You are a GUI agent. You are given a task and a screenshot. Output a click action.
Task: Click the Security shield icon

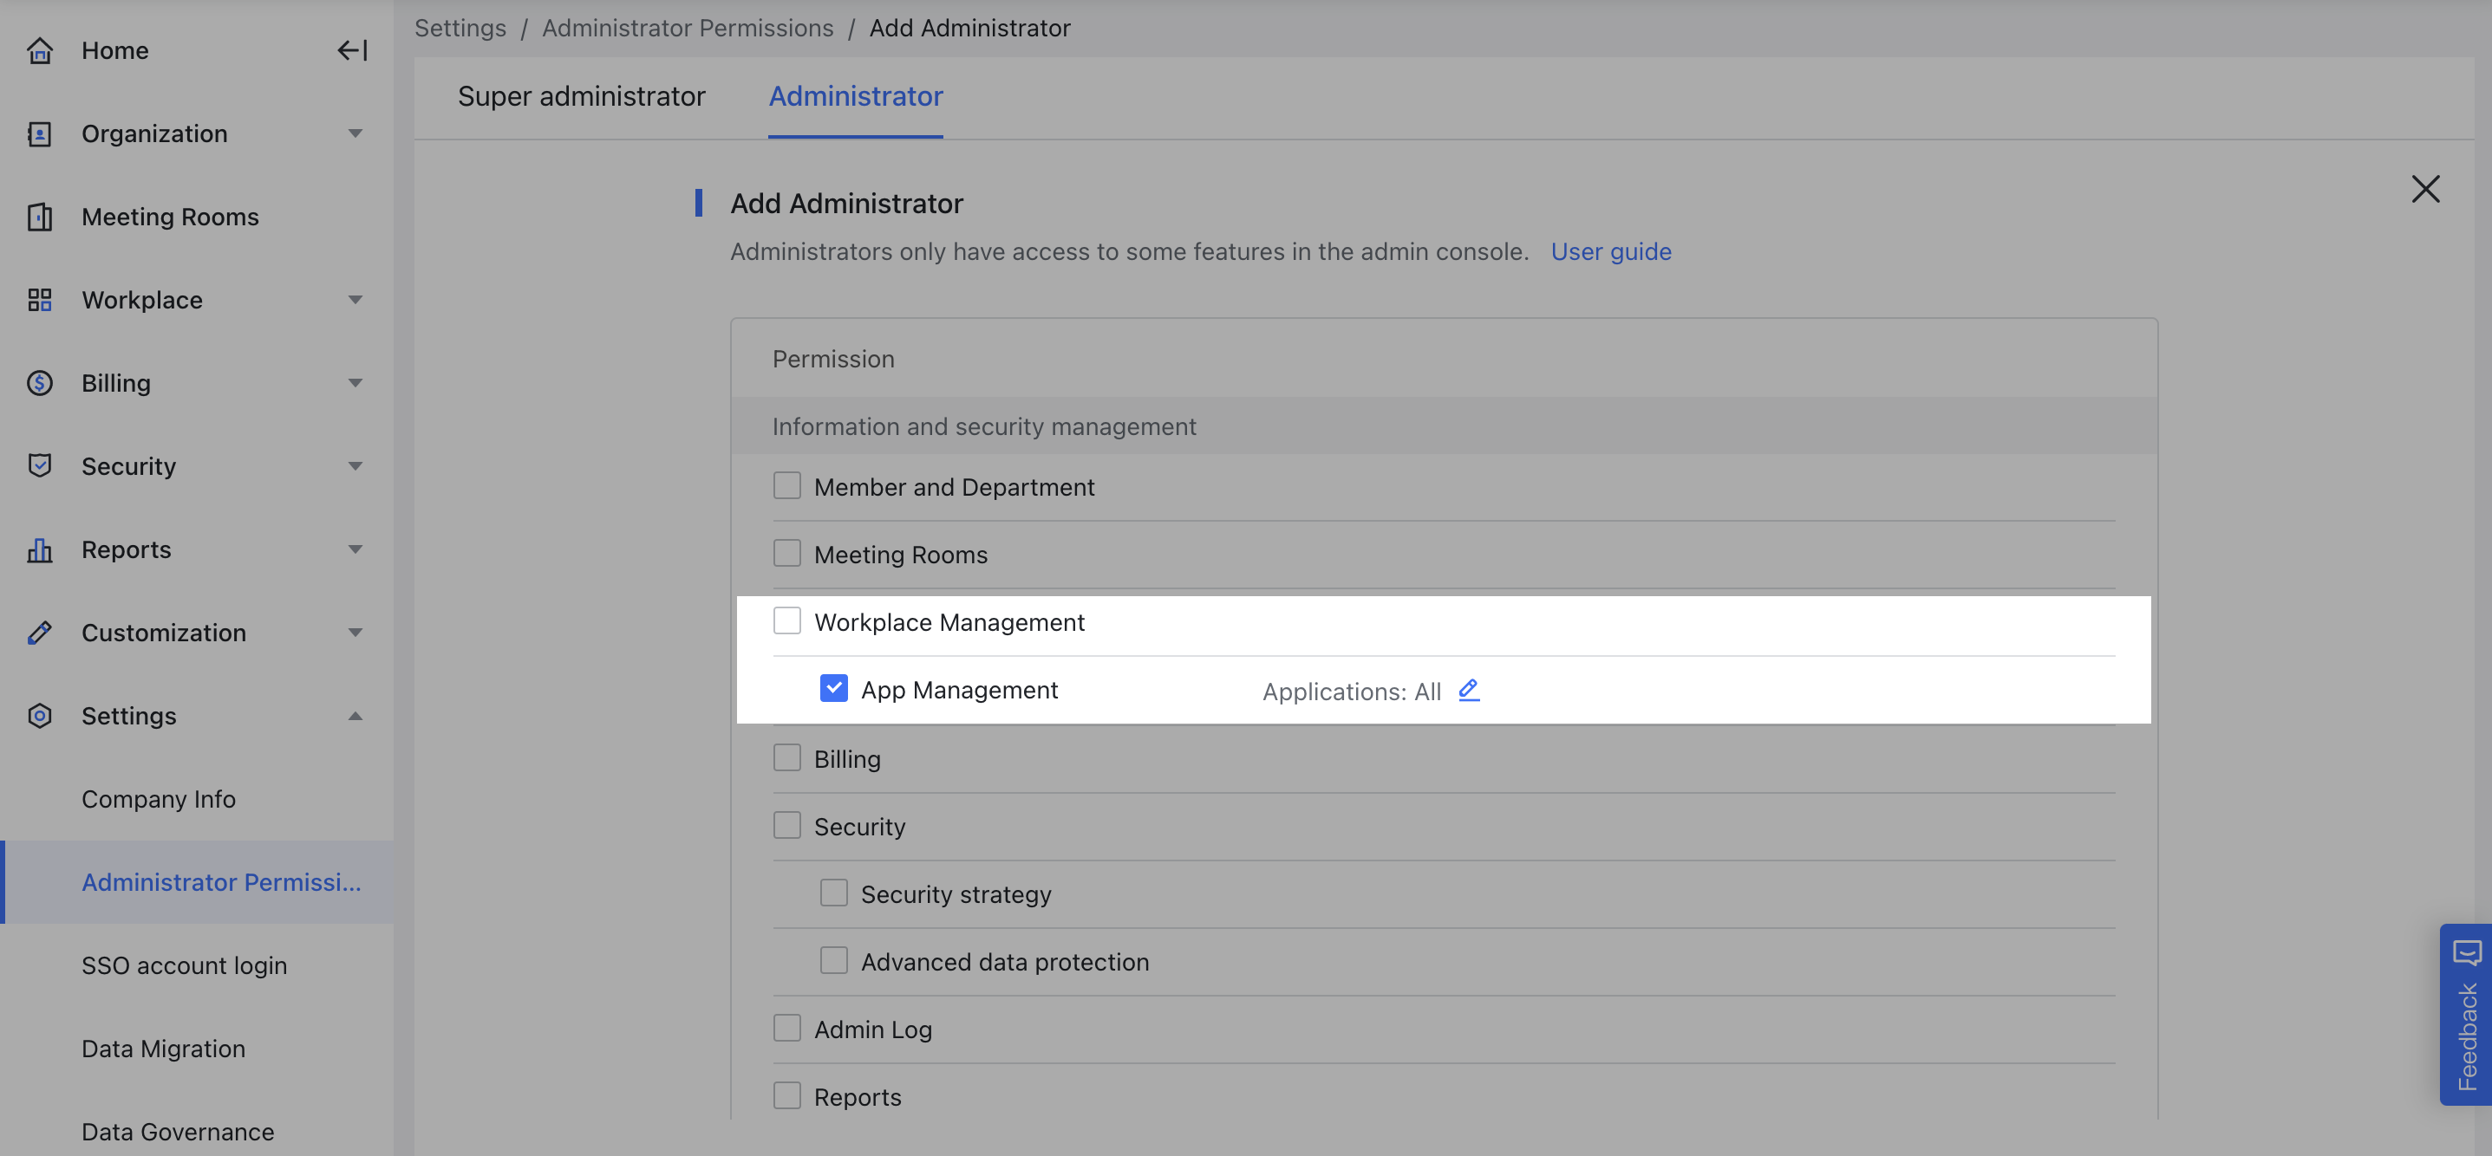(x=40, y=466)
